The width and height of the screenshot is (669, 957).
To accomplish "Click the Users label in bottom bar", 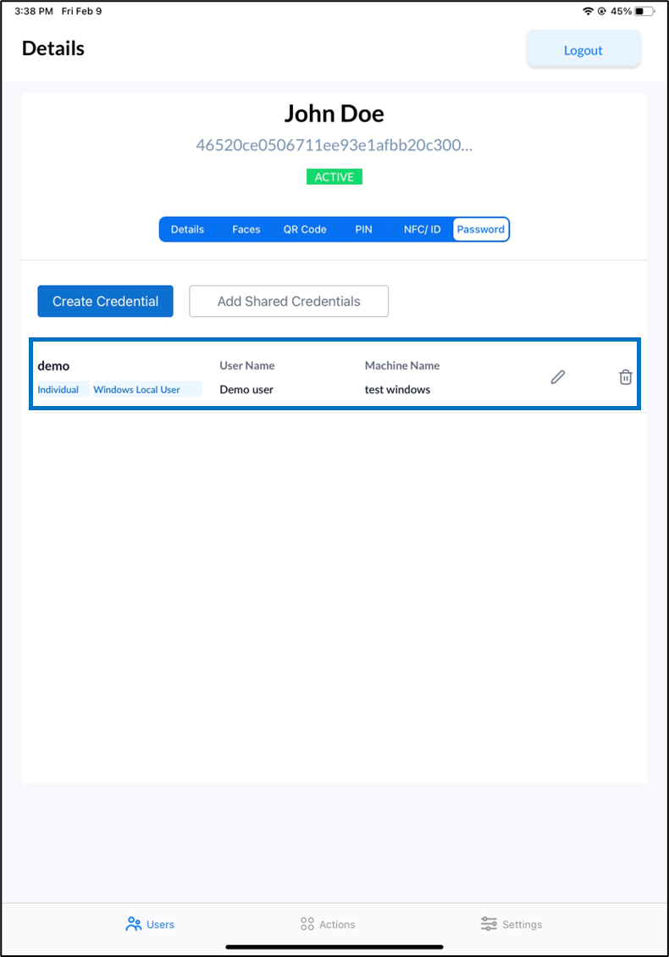I will coord(160,925).
